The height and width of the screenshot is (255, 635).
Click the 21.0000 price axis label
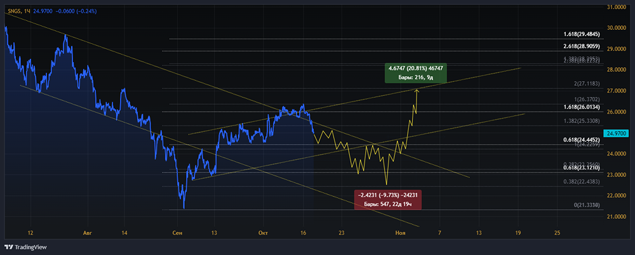[x=617, y=217]
